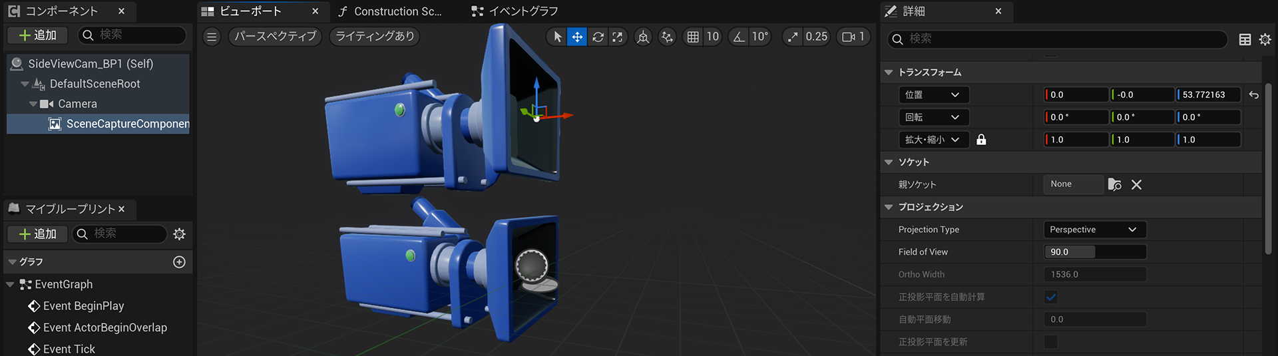Open the viewport hamburger options menu
This screenshot has height=356, width=1278.
212,37
